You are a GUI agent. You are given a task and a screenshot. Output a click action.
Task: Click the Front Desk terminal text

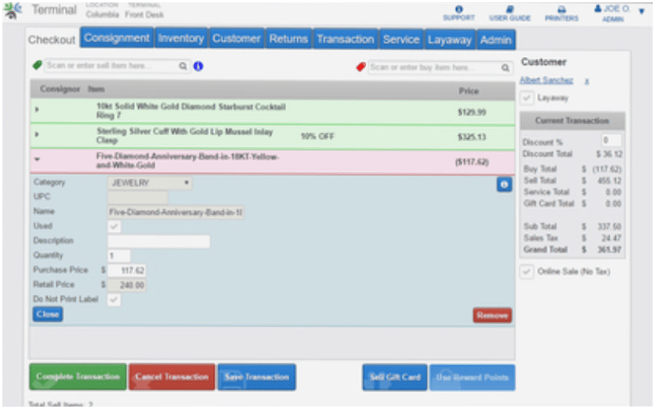[144, 15]
